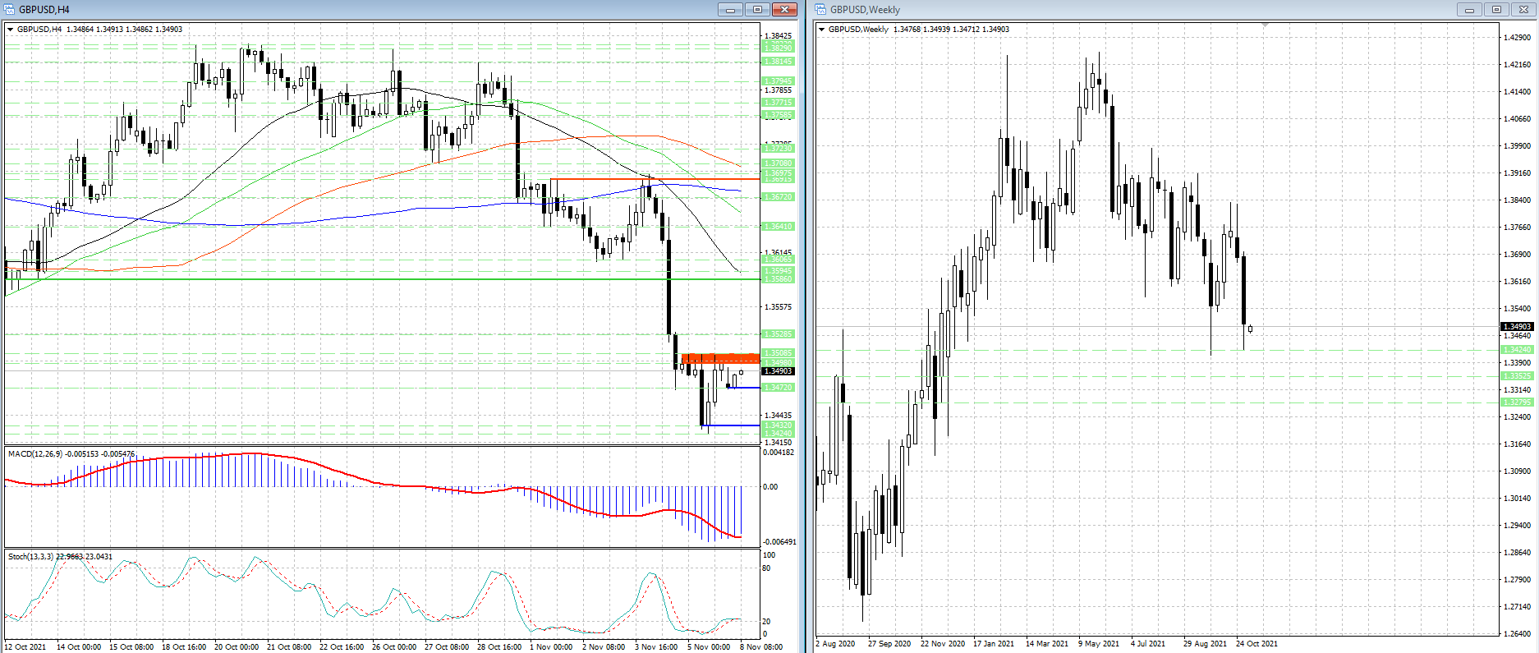Maximize the GBPUSD,Weekly chart window
This screenshot has height=653, width=1539.
tap(1496, 9)
